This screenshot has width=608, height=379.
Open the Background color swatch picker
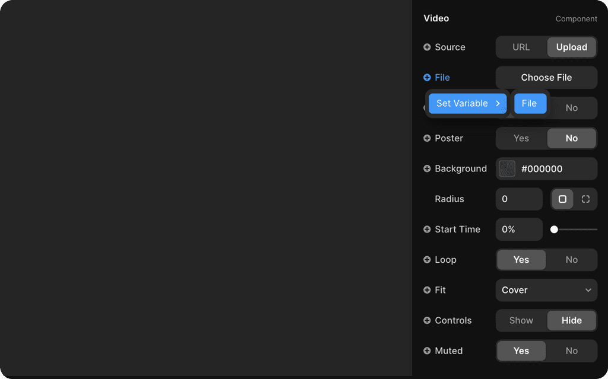pos(506,168)
